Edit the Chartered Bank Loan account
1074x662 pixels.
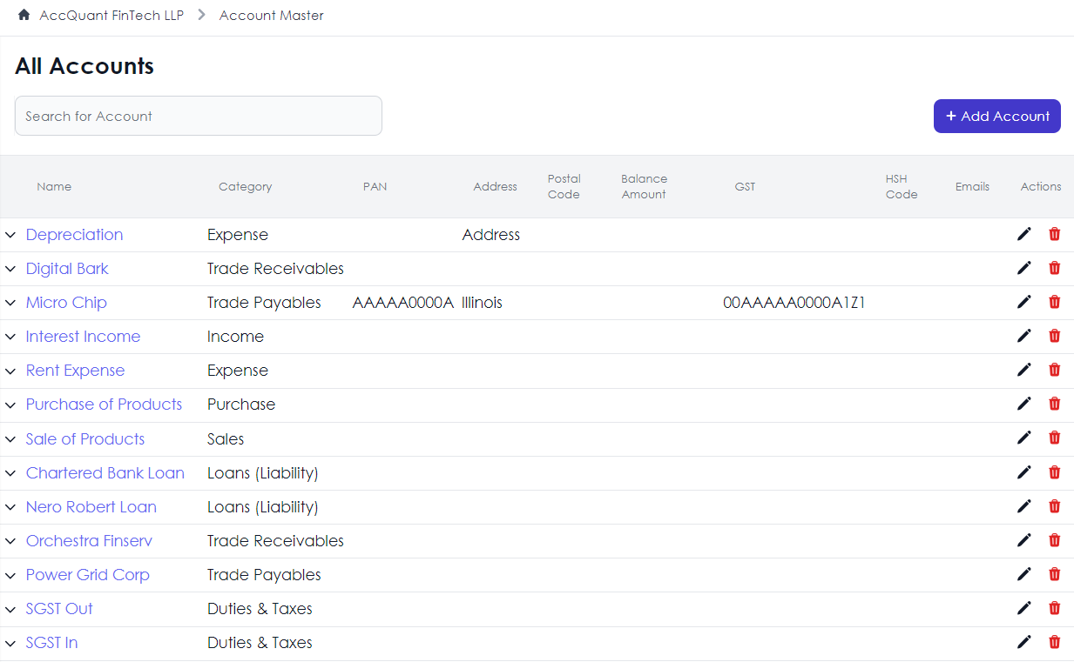click(x=1023, y=471)
